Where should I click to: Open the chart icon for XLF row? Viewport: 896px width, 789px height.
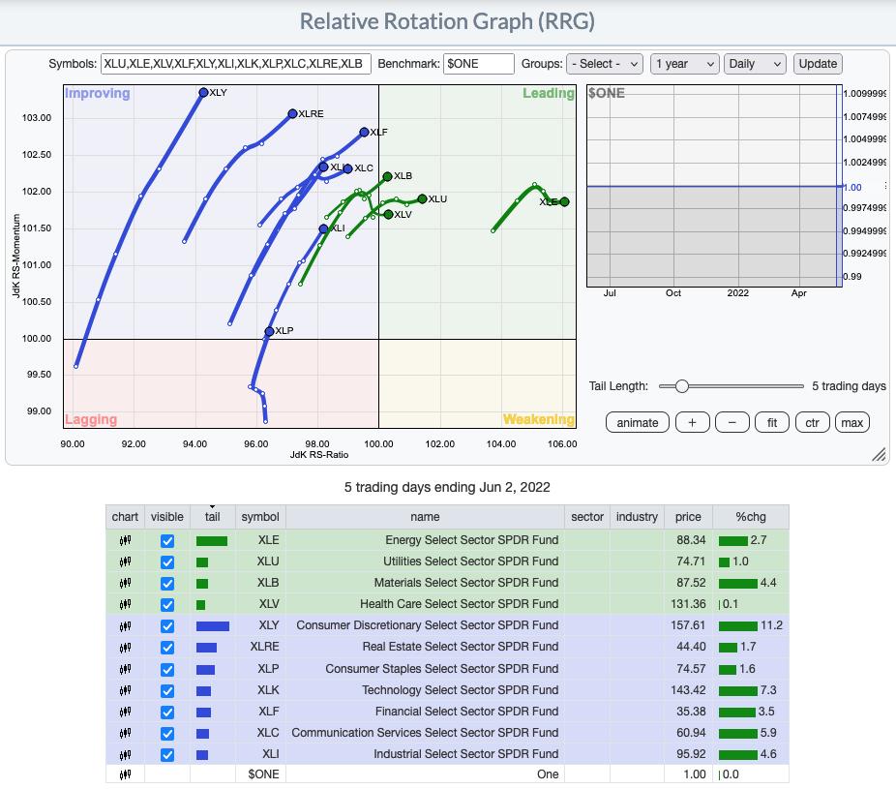pyautogui.click(x=125, y=712)
